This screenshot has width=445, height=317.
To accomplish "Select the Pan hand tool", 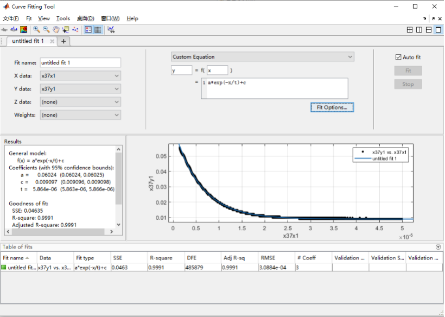I will pyautogui.click(x=56, y=30).
